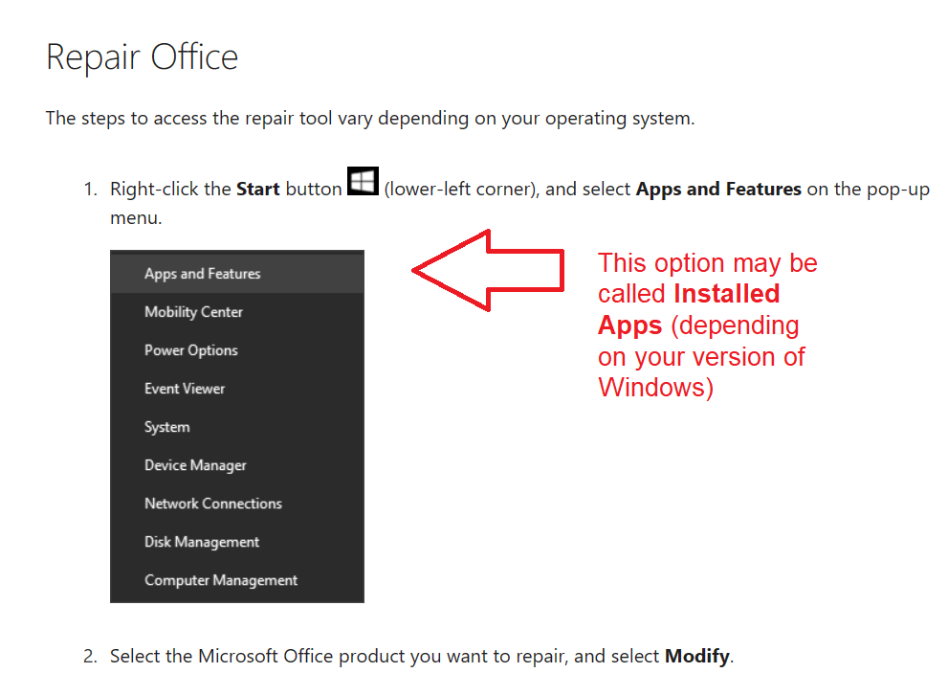Open Device Manager from the list
Screen dimensions: 948x673
[195, 464]
